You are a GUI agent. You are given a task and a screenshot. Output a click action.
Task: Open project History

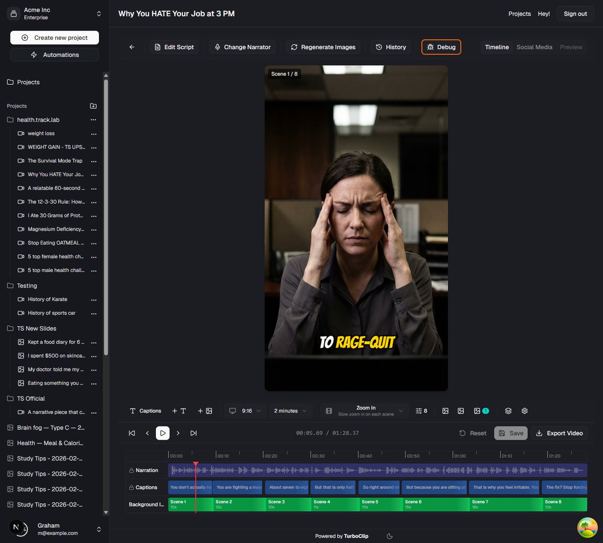391,47
